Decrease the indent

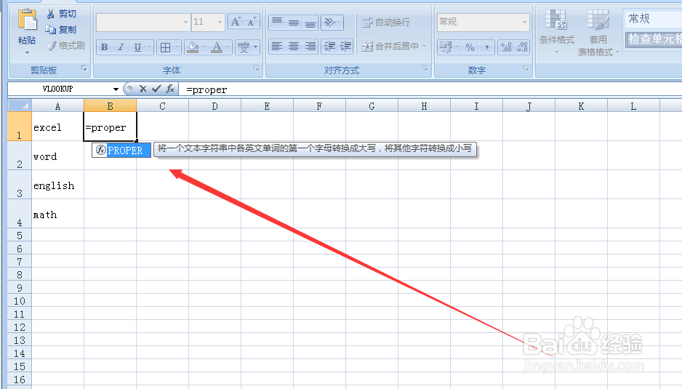[x=329, y=46]
